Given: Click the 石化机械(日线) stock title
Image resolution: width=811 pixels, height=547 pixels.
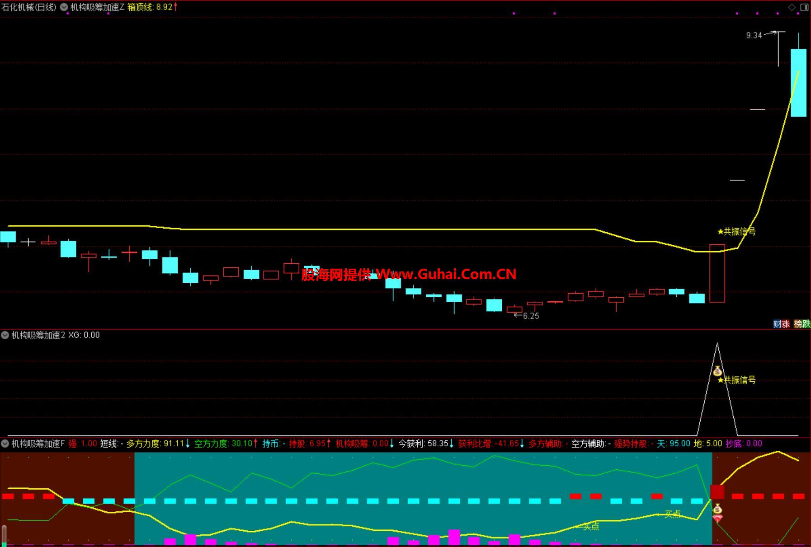Looking at the screenshot, I should [29, 7].
